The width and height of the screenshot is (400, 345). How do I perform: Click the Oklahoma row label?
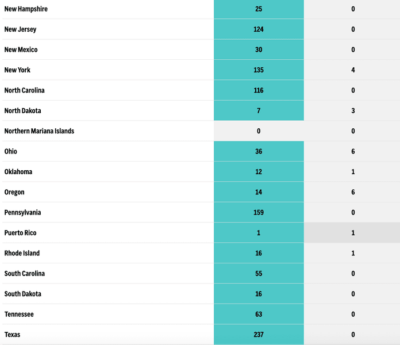click(18, 172)
